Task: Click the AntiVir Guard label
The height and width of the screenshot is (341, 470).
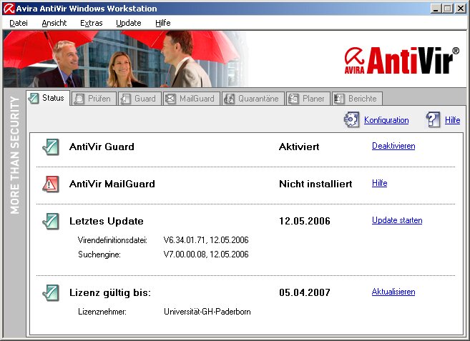Action: pos(102,147)
